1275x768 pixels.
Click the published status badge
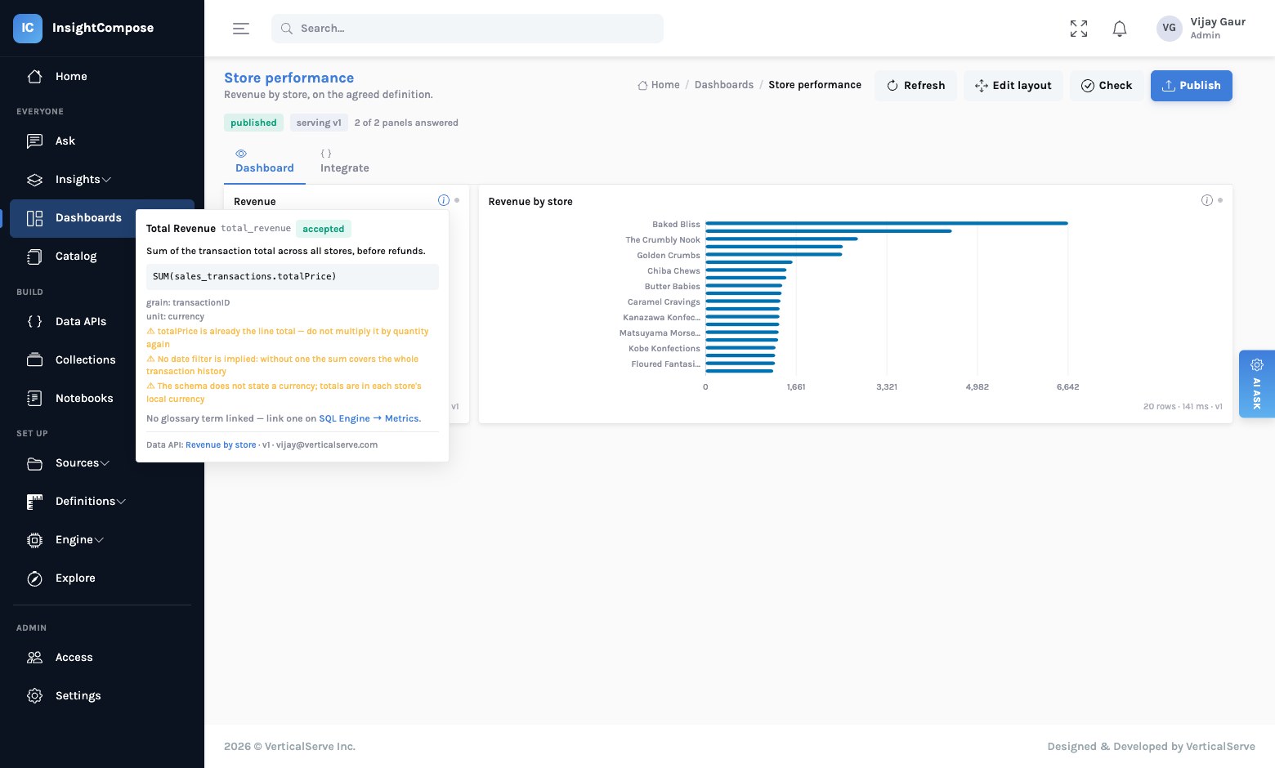(x=253, y=123)
